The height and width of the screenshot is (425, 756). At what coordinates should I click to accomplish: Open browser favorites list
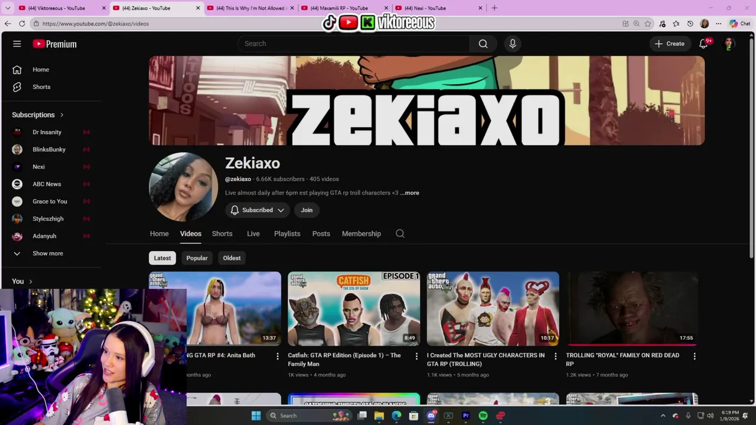click(x=676, y=24)
